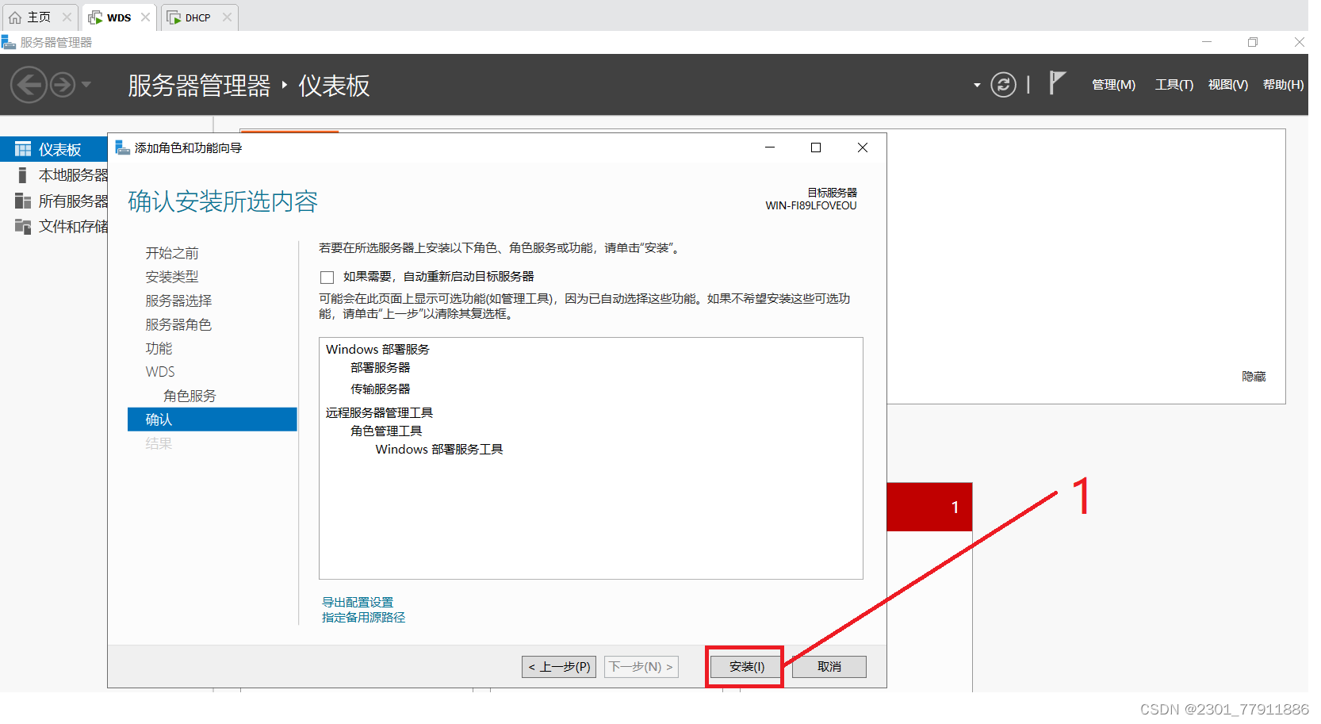Open the notifications flag icon
Screen dimensions: 1321x724
coord(1057,83)
